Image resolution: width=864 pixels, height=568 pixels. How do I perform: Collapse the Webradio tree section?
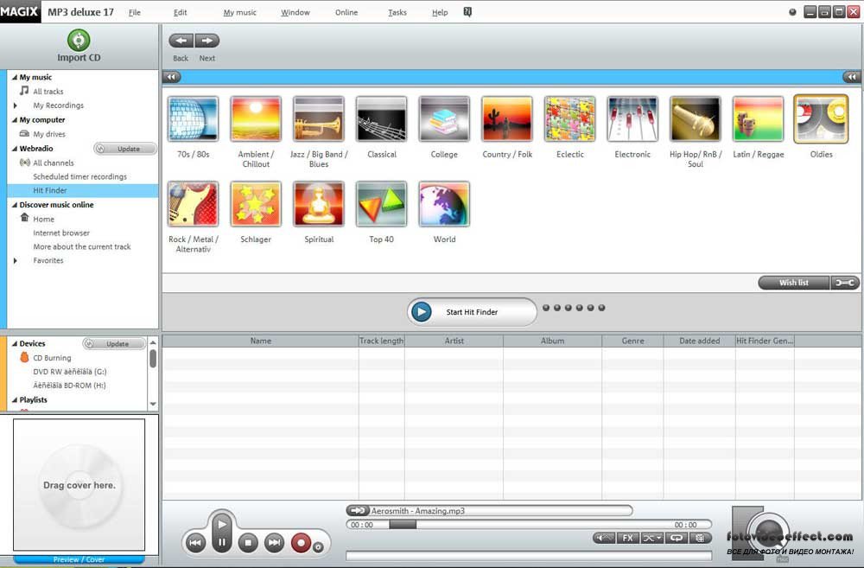15,149
